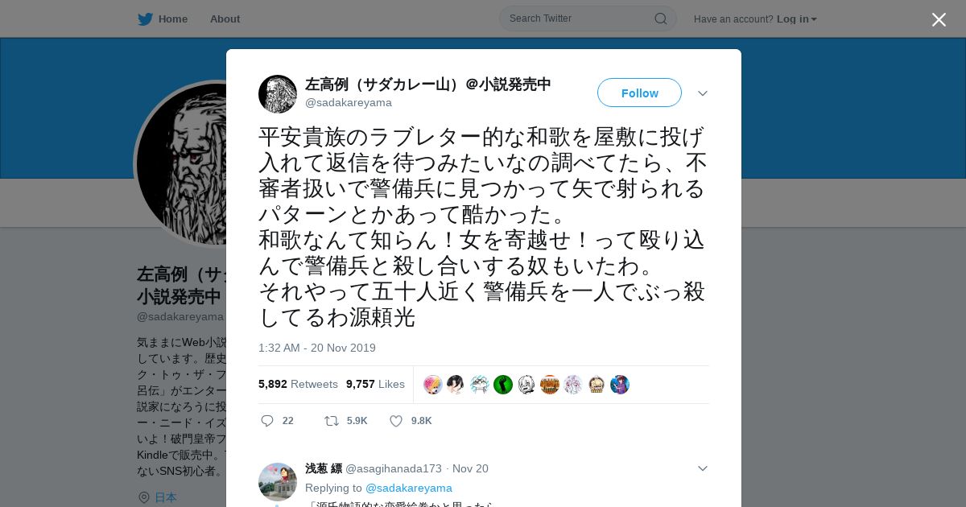966x507 pixels.
Task: Open the About menu item
Action: [x=225, y=19]
